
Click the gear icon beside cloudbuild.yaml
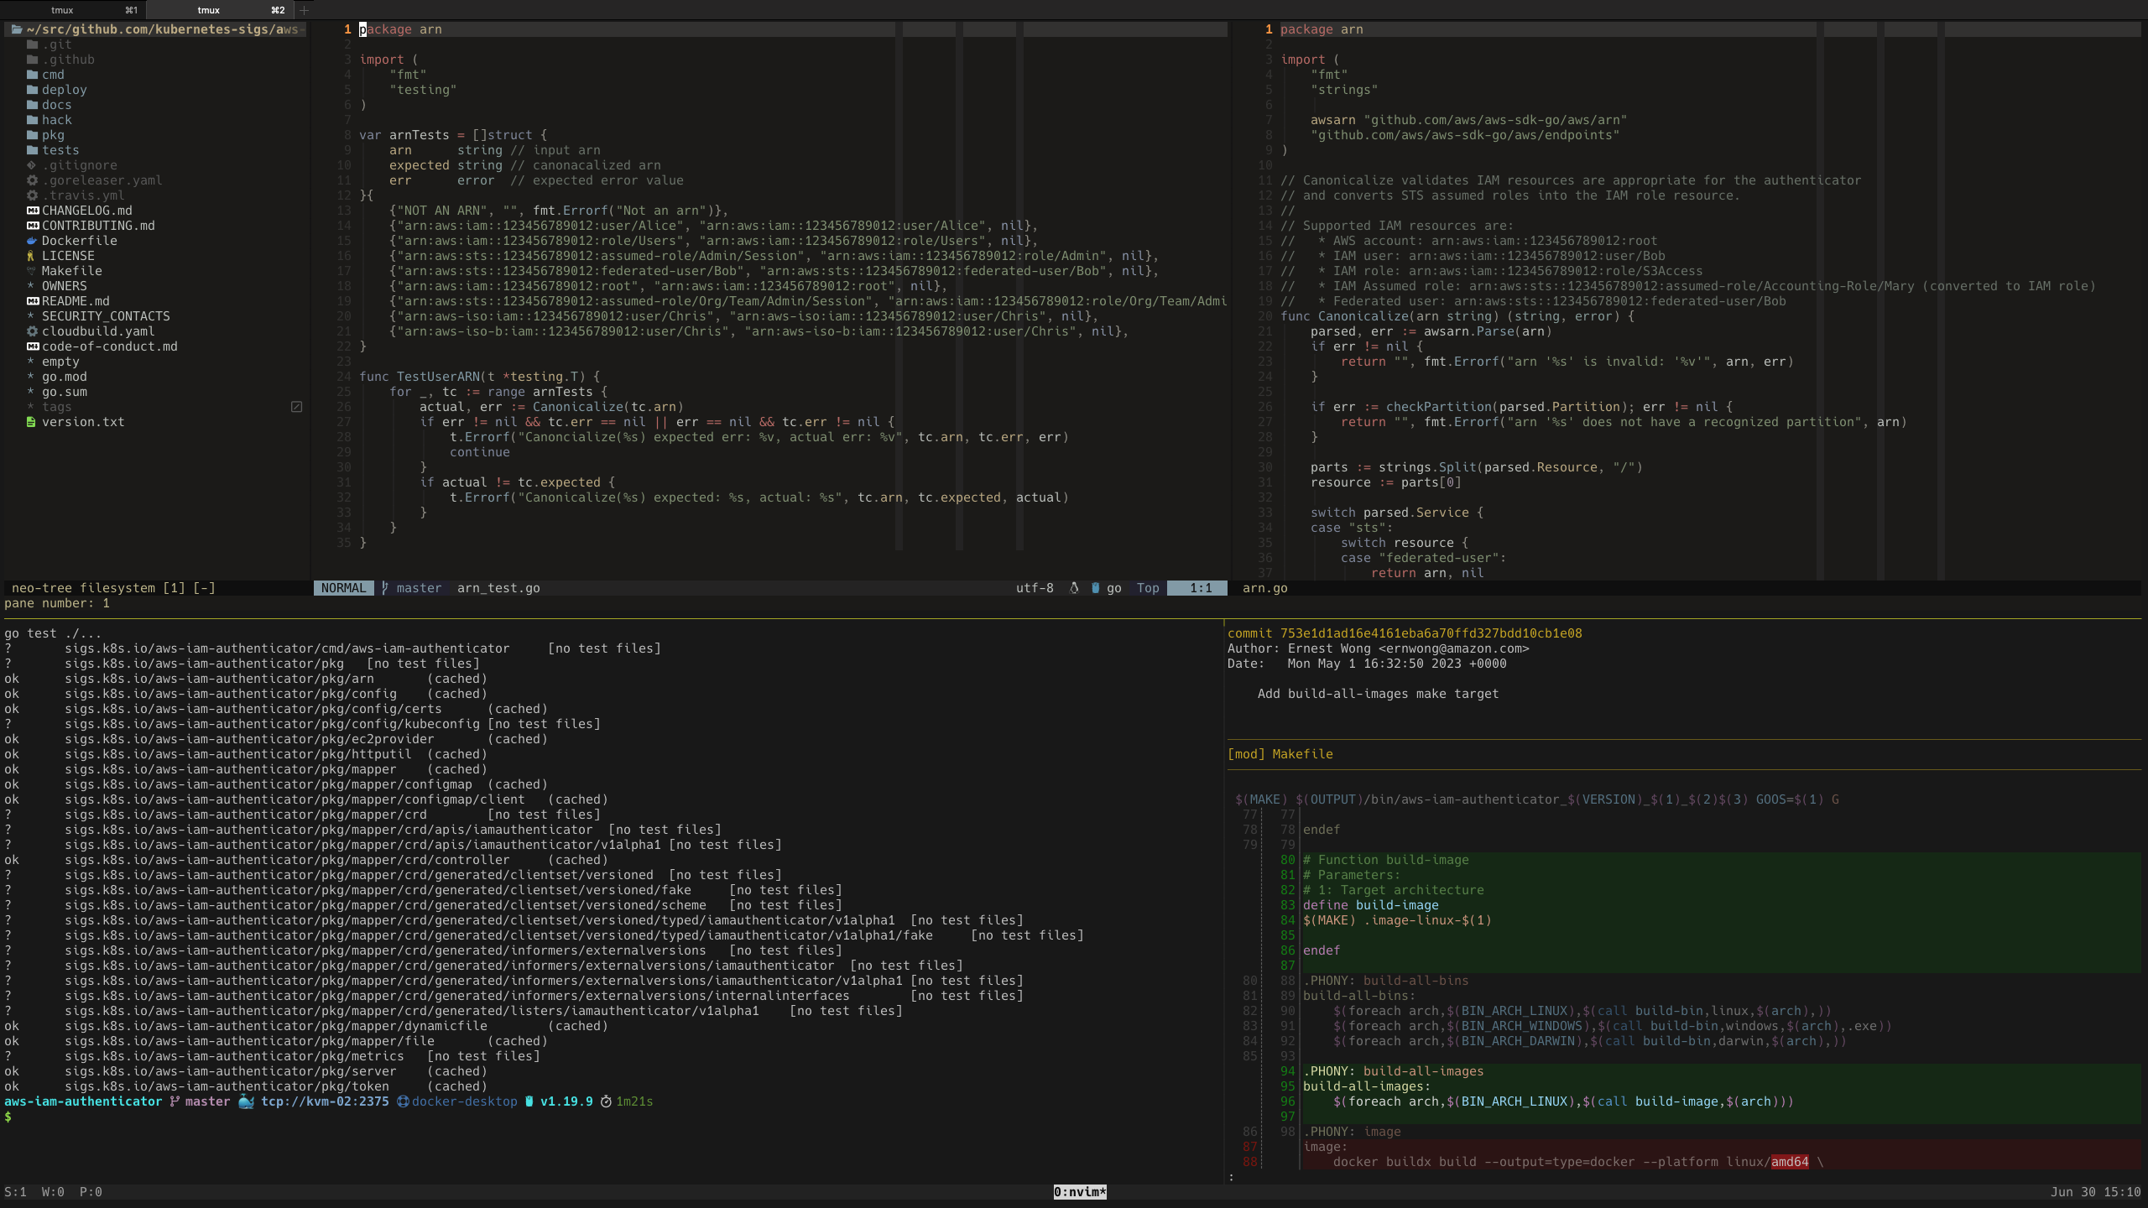pyautogui.click(x=32, y=331)
